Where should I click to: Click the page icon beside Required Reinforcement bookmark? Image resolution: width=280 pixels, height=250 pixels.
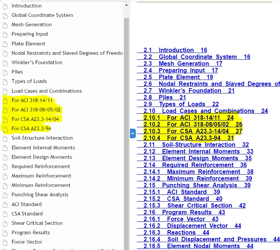(5, 167)
